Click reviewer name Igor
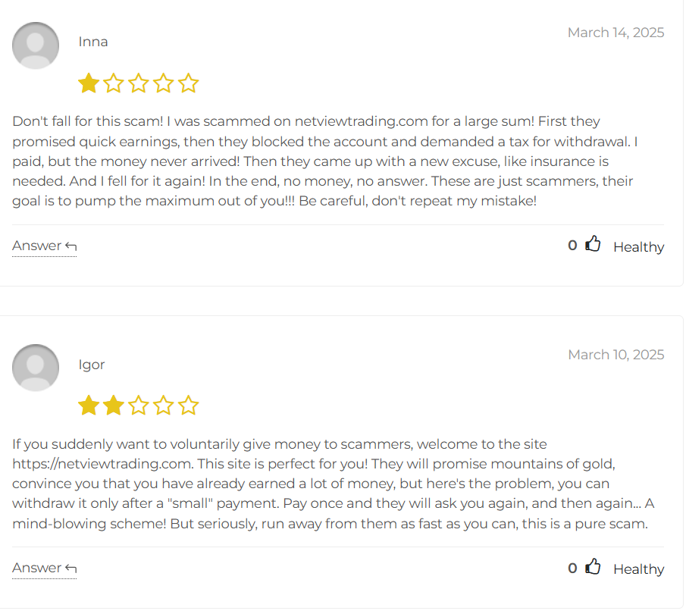Image resolution: width=686 pixels, height=614 pixels. [x=92, y=365]
